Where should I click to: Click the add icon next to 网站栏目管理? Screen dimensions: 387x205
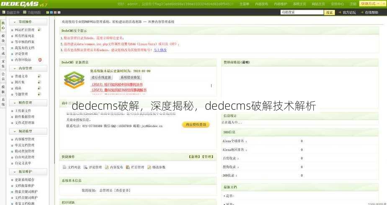point(39,30)
